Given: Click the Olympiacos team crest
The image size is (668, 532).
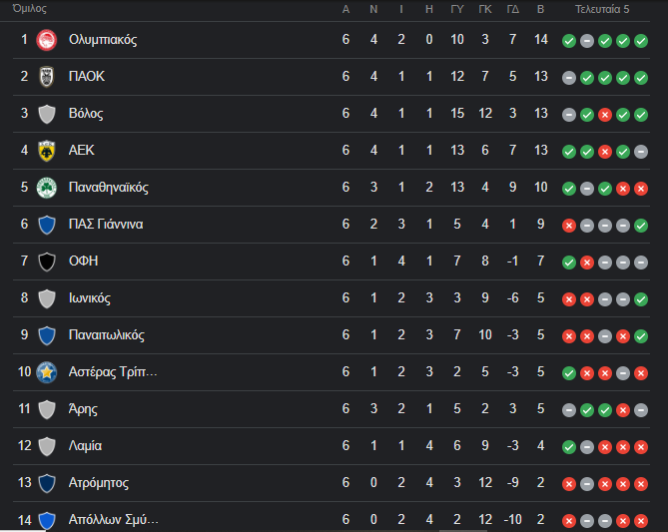Looking at the screenshot, I should (x=46, y=40).
